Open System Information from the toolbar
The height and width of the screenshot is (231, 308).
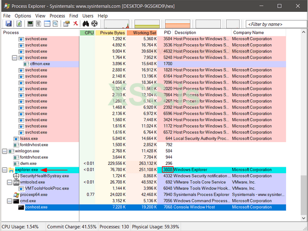[31, 24]
